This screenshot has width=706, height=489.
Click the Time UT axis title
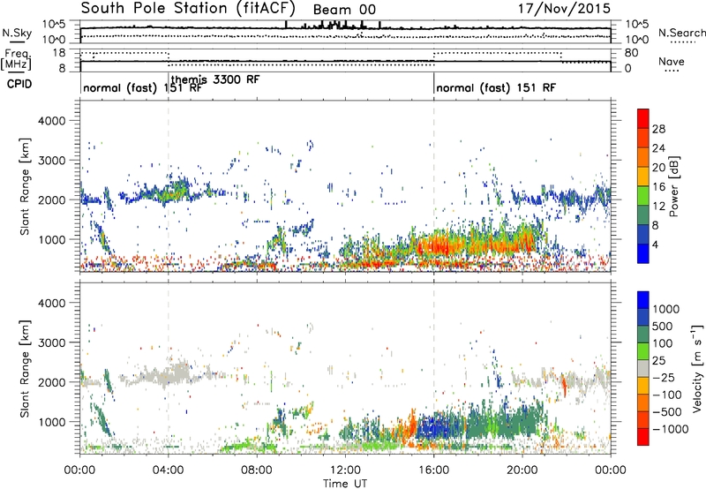coord(345,484)
